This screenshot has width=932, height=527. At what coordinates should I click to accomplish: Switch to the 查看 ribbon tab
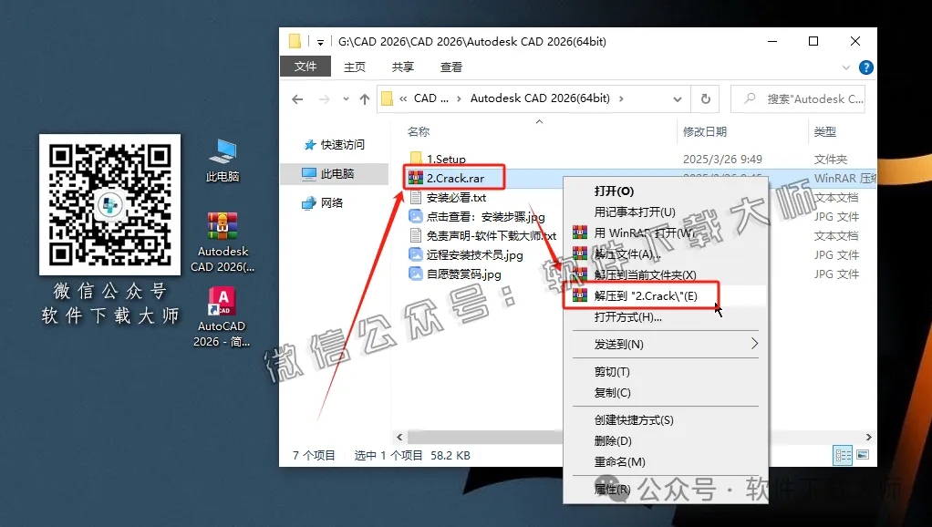[x=450, y=67]
